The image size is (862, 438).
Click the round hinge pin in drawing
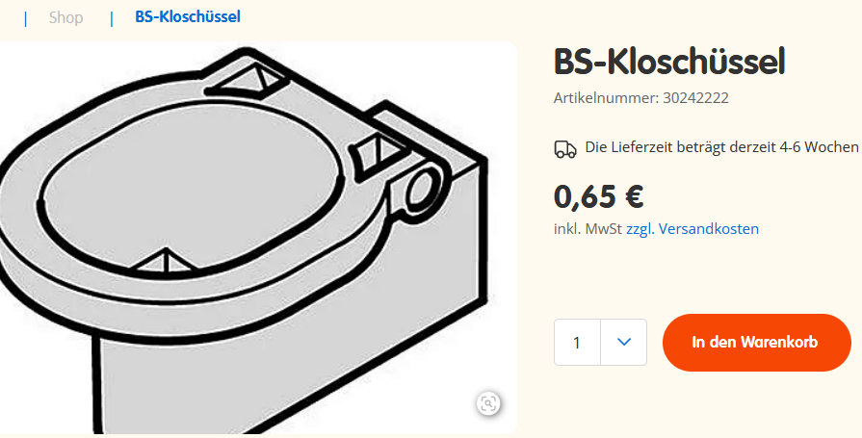point(422,189)
